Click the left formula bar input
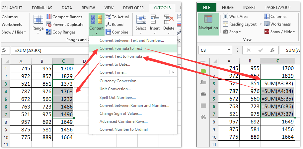 tap(50, 50)
